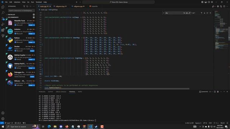Click the Windows Start button
230x129 pixels.
[3, 126]
